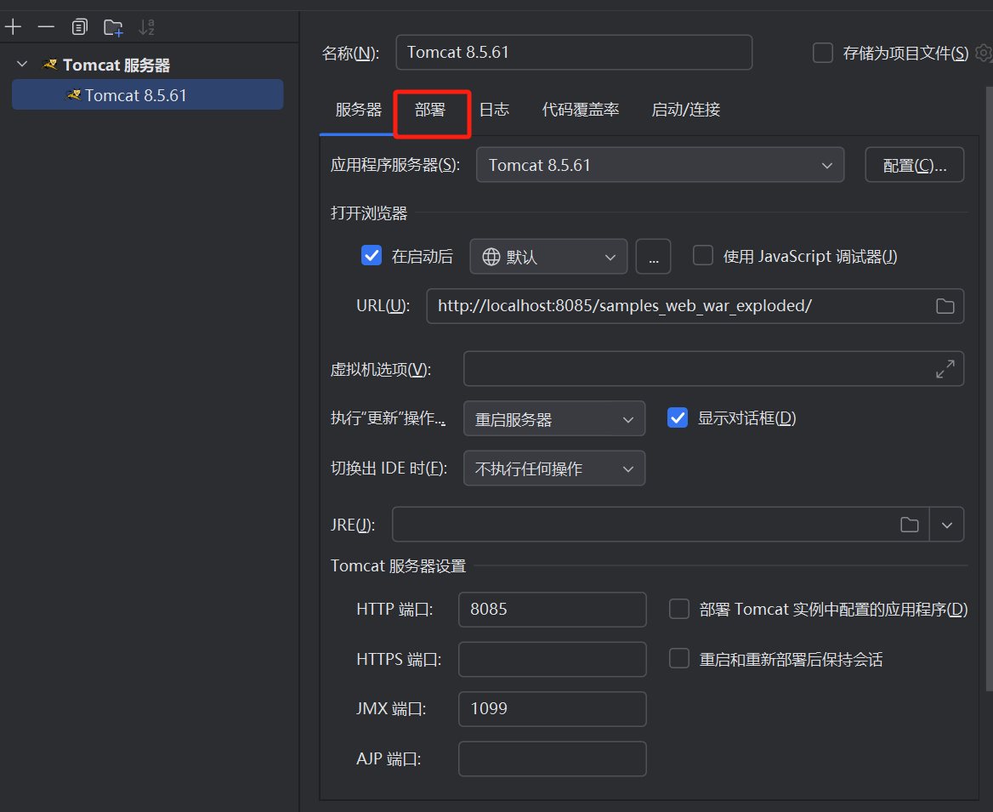The width and height of the screenshot is (993, 812).
Task: Select Tomcat 8.5.61 configuration in tree
Action: point(136,95)
